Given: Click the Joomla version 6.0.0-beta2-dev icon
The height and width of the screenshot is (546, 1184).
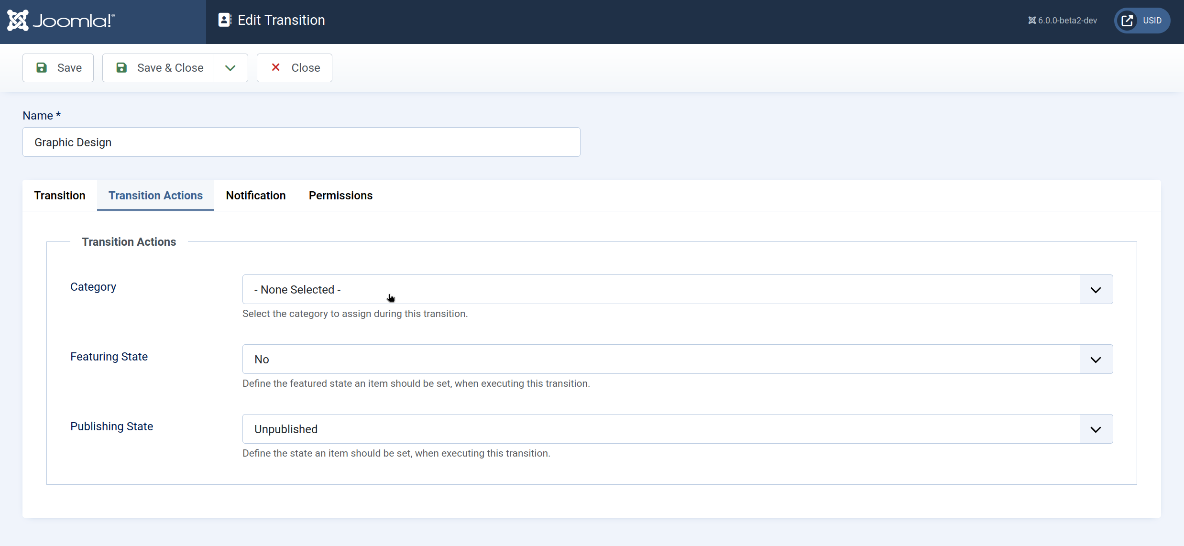Looking at the screenshot, I should (1032, 21).
